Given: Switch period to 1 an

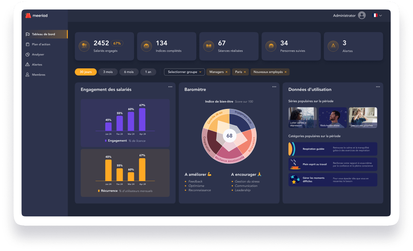Looking at the screenshot, I should pyautogui.click(x=148, y=72).
